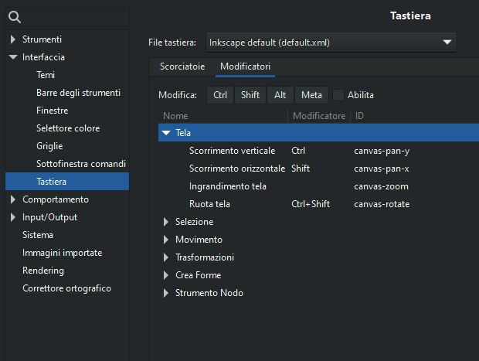Select the Modificatori tab
Screen dimensions: 479x361
tap(246, 66)
